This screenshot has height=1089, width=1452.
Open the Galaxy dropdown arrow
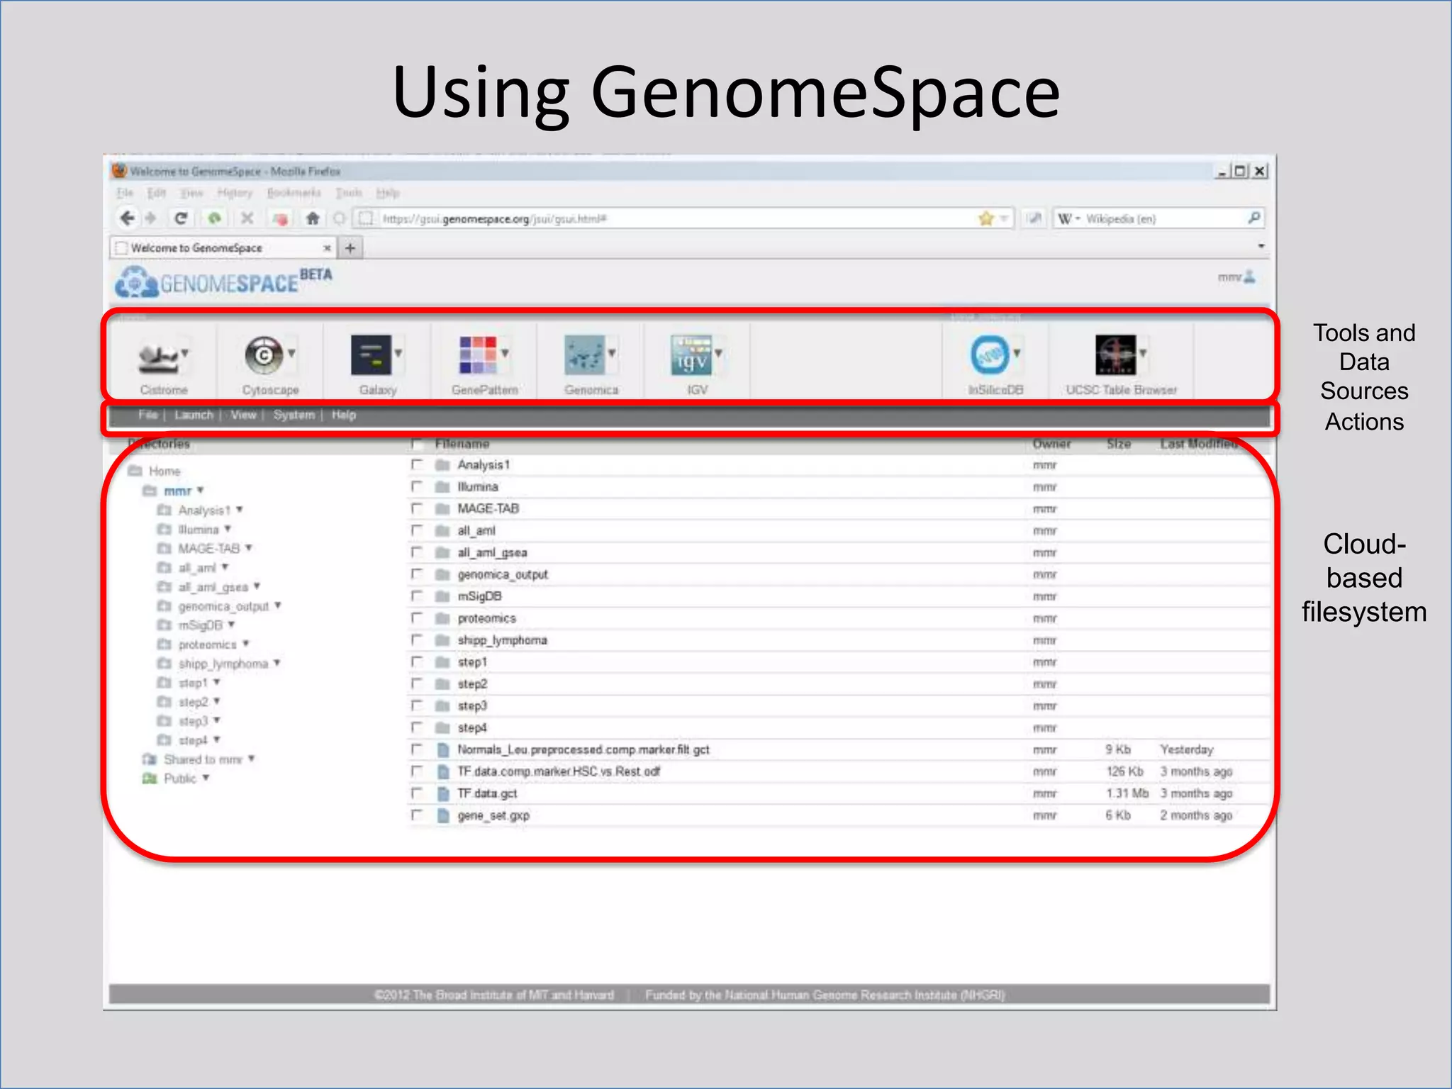coord(398,352)
